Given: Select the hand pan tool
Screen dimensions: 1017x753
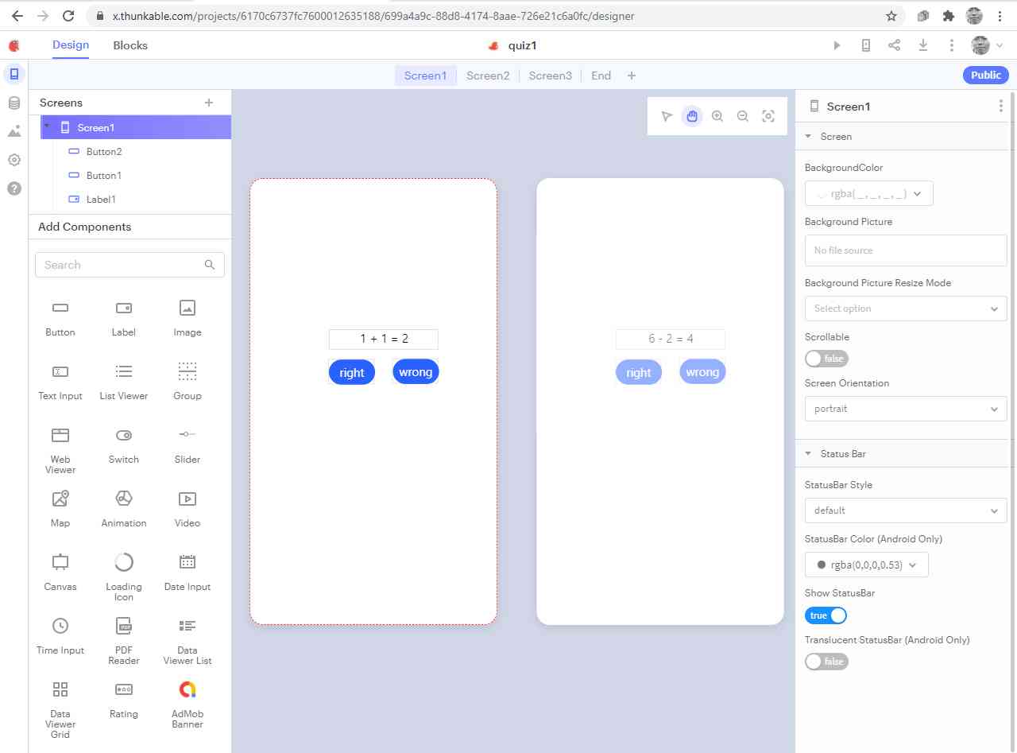Looking at the screenshot, I should coord(692,116).
